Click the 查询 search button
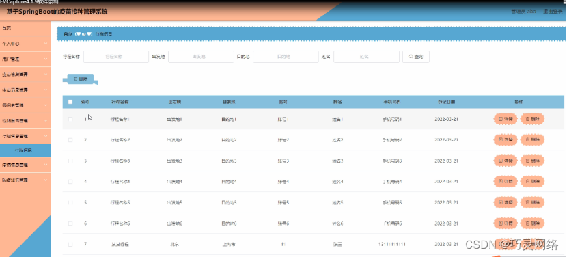This screenshot has width=569, height=257. (416, 57)
